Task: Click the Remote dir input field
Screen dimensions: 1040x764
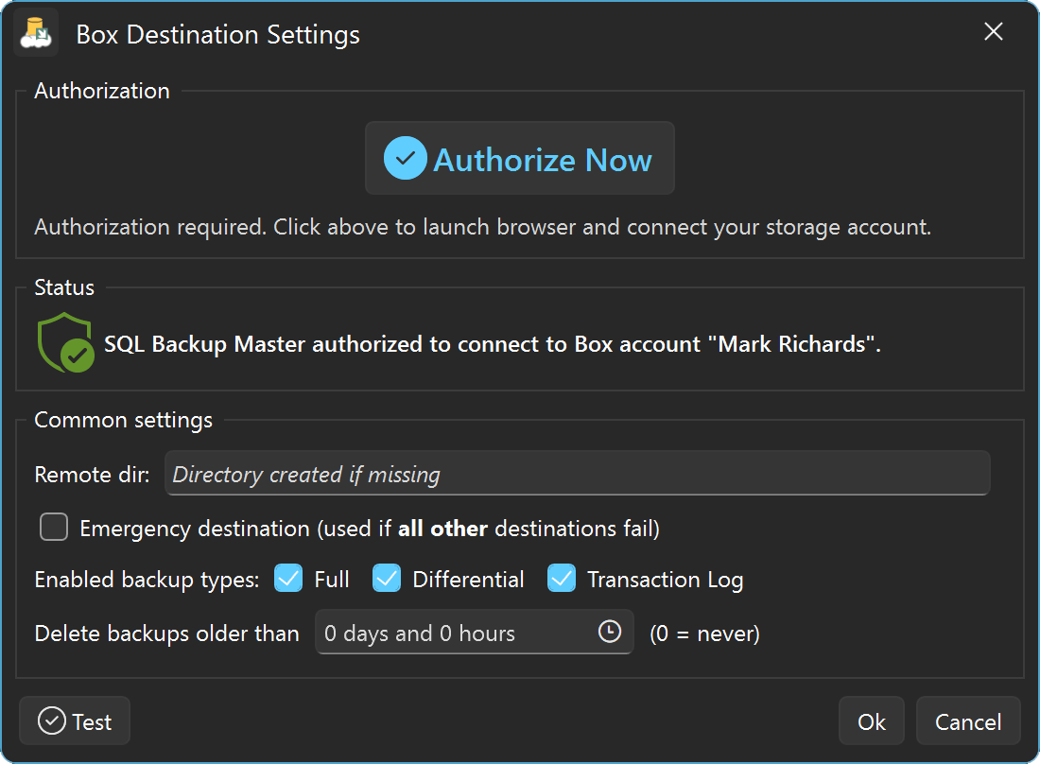Action: (x=577, y=473)
